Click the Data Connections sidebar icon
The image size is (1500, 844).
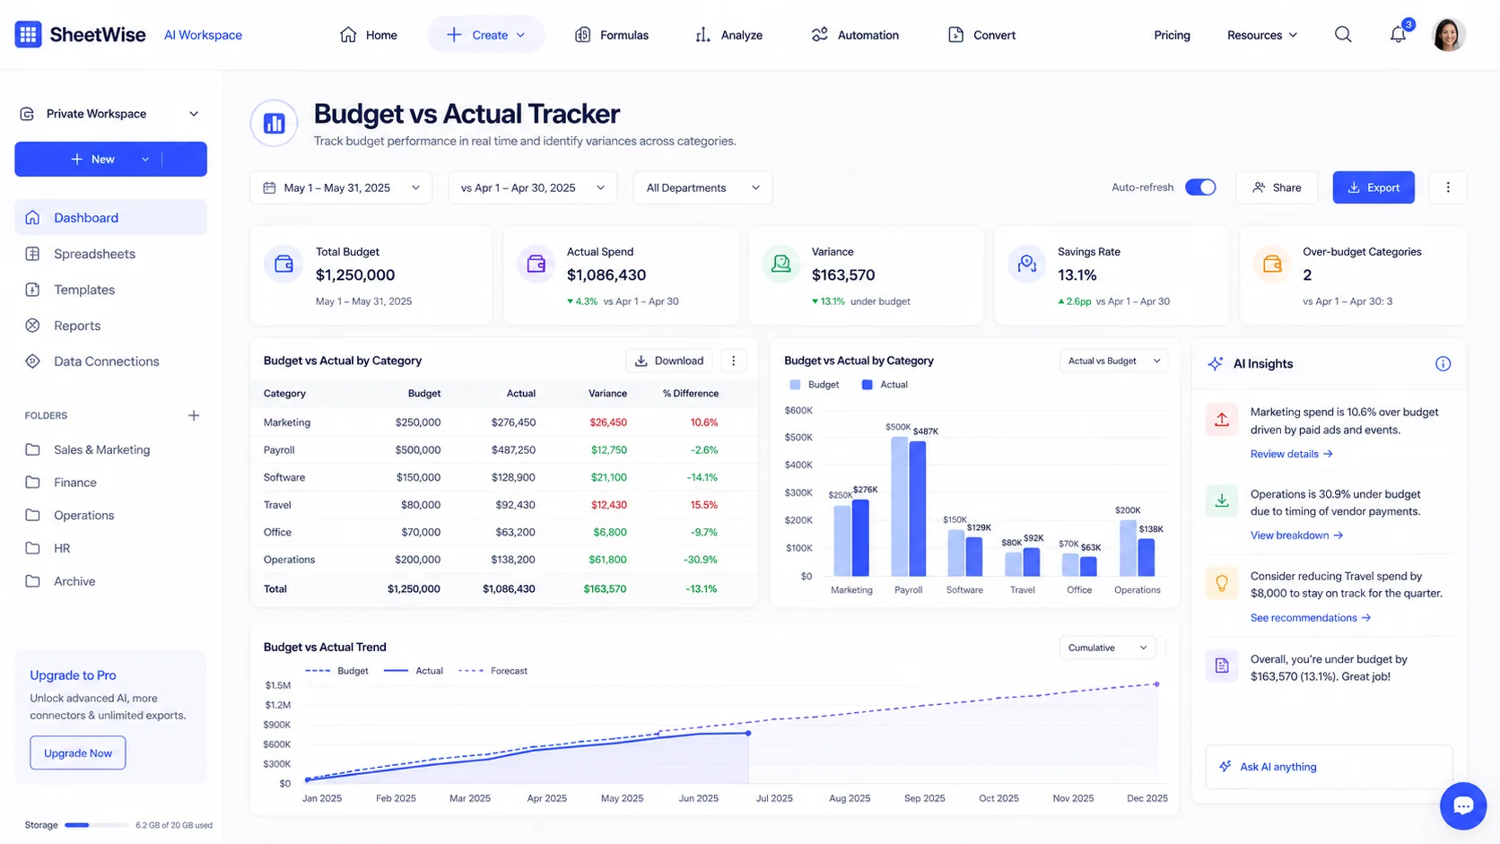pyautogui.click(x=32, y=361)
